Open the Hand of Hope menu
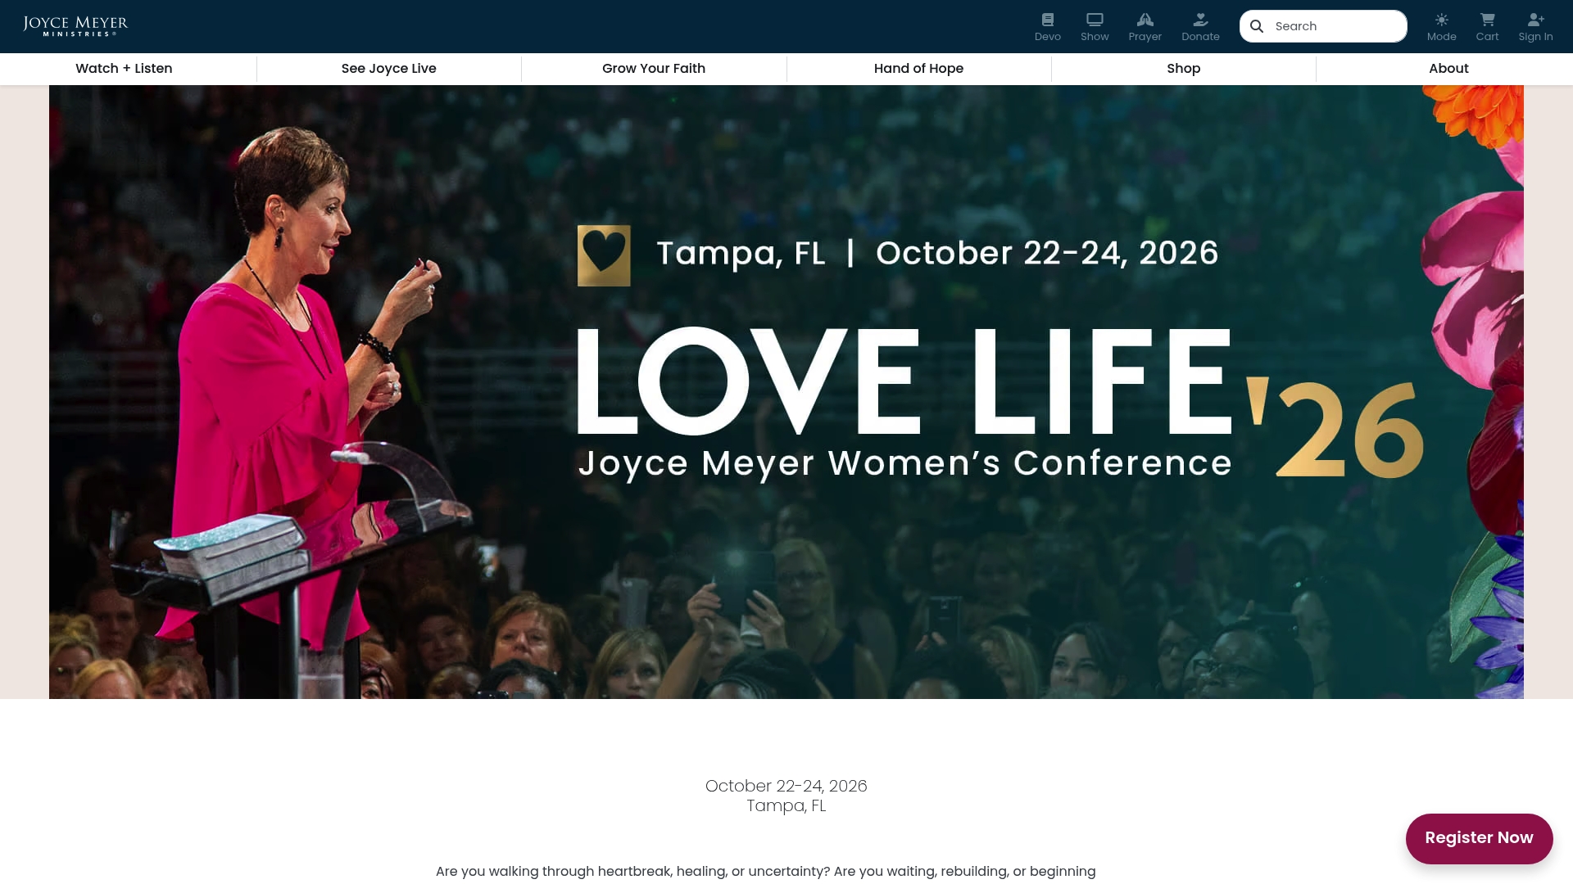Viewport: 1573px width, 884px height. click(918, 69)
